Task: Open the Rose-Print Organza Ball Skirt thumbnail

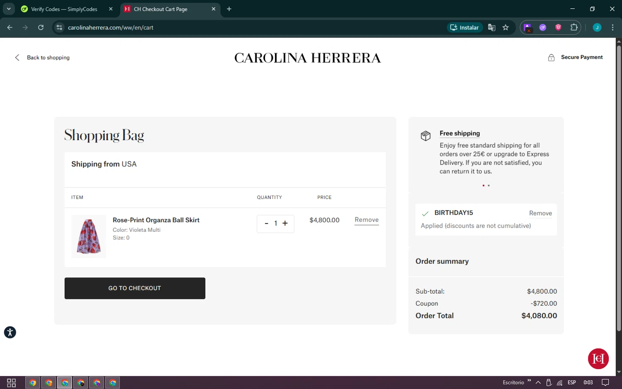Action: (x=89, y=236)
